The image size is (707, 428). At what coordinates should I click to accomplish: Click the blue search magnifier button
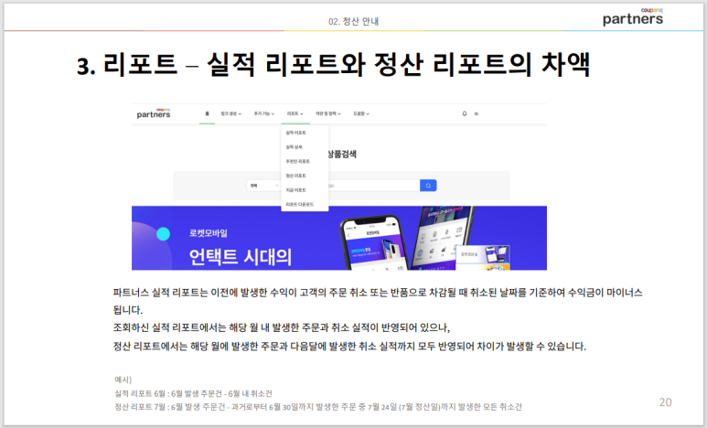[428, 186]
